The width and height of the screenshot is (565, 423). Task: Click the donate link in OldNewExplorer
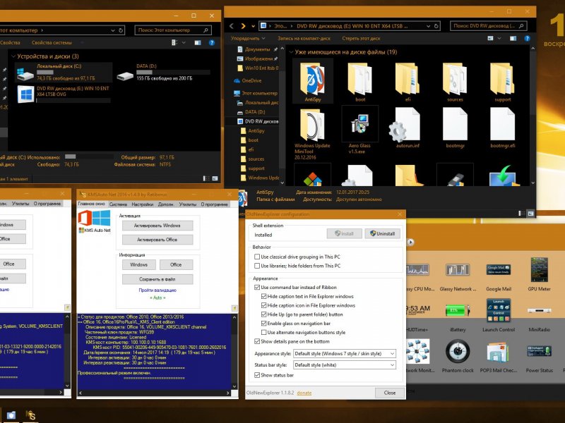point(304,393)
